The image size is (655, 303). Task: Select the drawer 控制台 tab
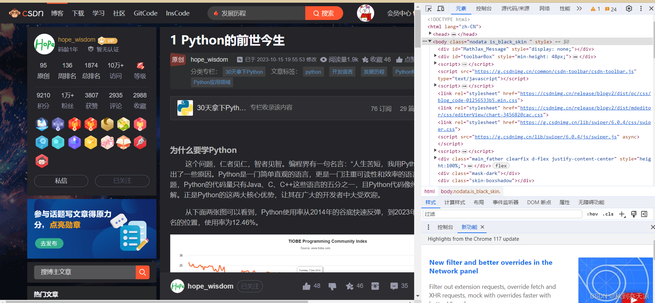tap(445, 227)
